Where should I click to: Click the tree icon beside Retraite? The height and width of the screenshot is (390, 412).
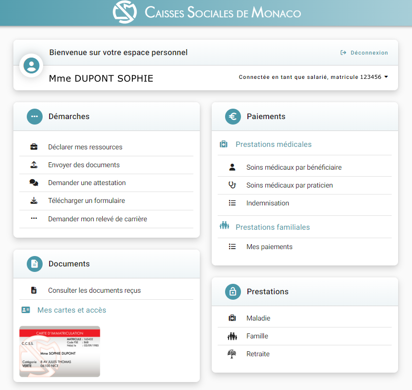pyautogui.click(x=232, y=354)
